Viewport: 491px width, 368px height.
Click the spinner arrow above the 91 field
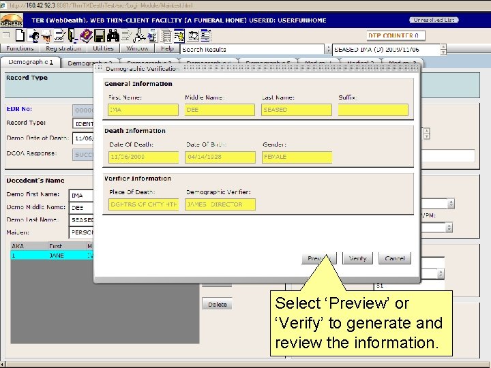pyautogui.click(x=441, y=274)
